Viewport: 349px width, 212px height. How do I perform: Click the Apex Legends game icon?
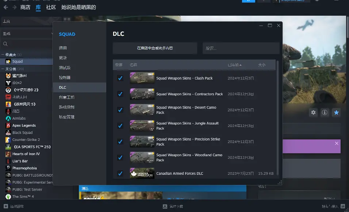[x=8, y=126]
